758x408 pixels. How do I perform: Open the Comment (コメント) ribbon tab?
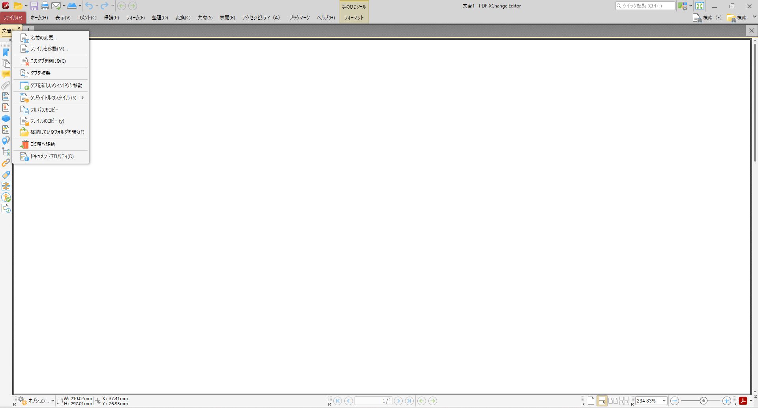[87, 18]
